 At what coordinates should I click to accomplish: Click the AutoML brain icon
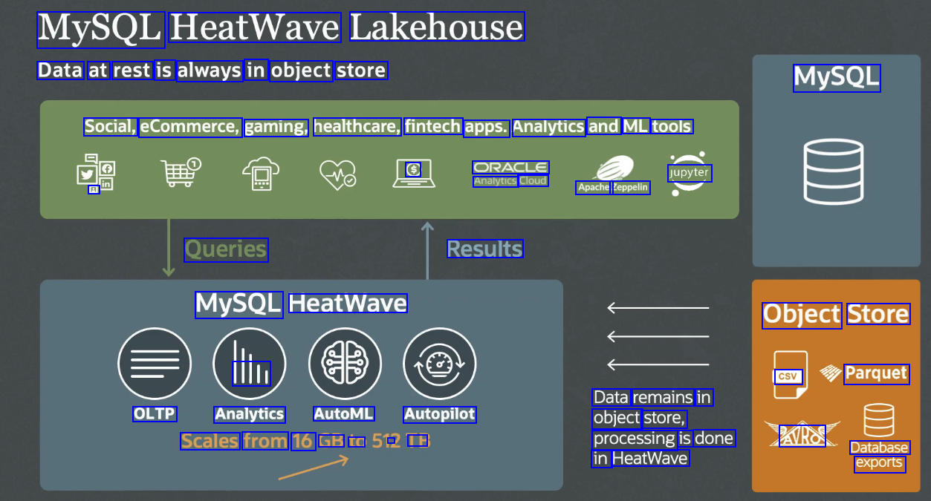pos(345,364)
